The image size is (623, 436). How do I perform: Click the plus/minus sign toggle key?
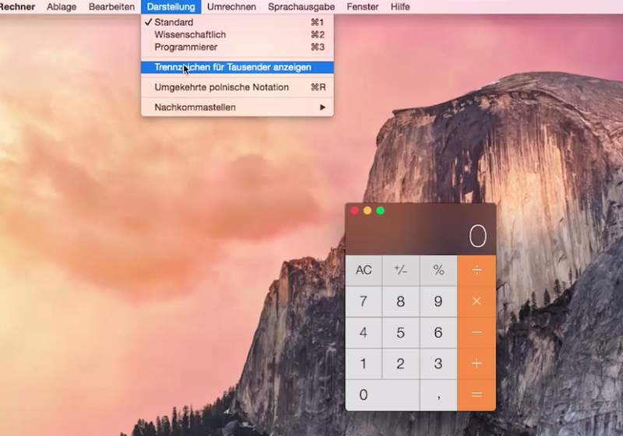pyautogui.click(x=401, y=270)
